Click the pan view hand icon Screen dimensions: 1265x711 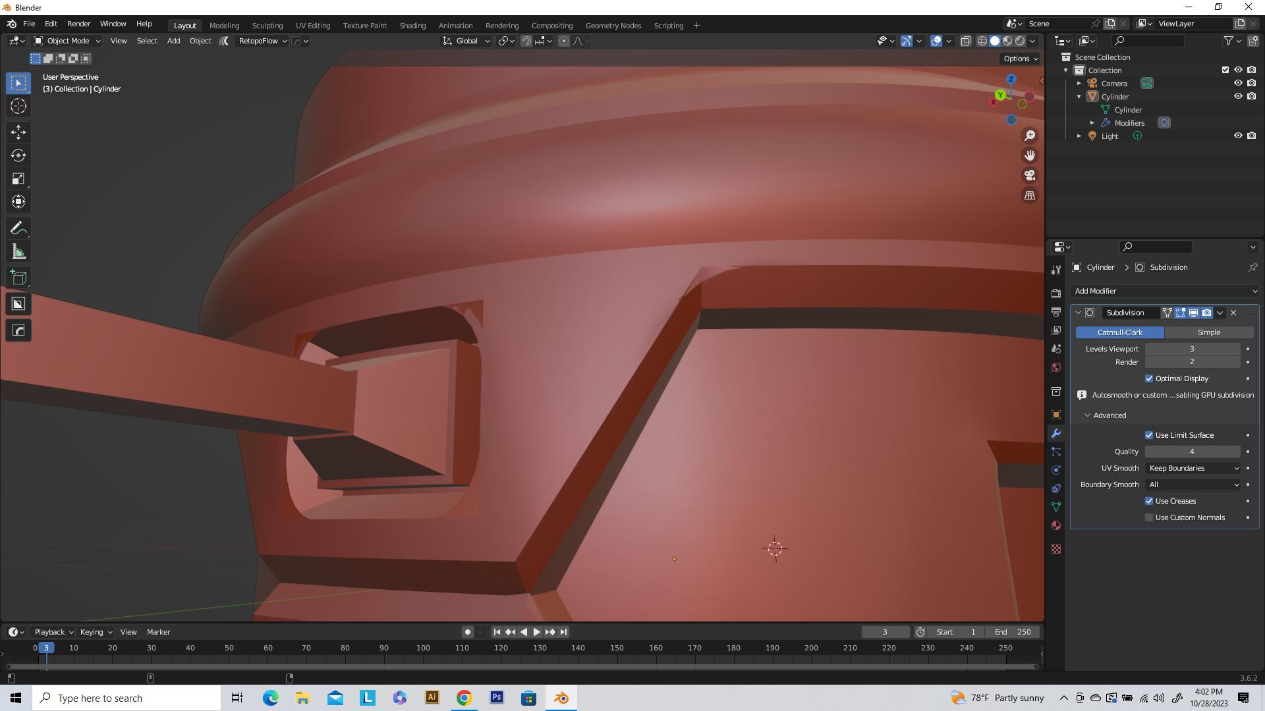[x=1029, y=155]
